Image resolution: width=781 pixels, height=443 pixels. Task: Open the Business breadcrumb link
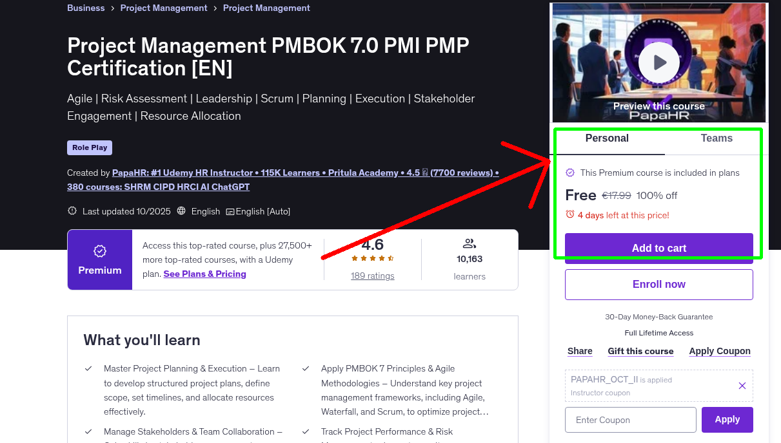point(86,8)
